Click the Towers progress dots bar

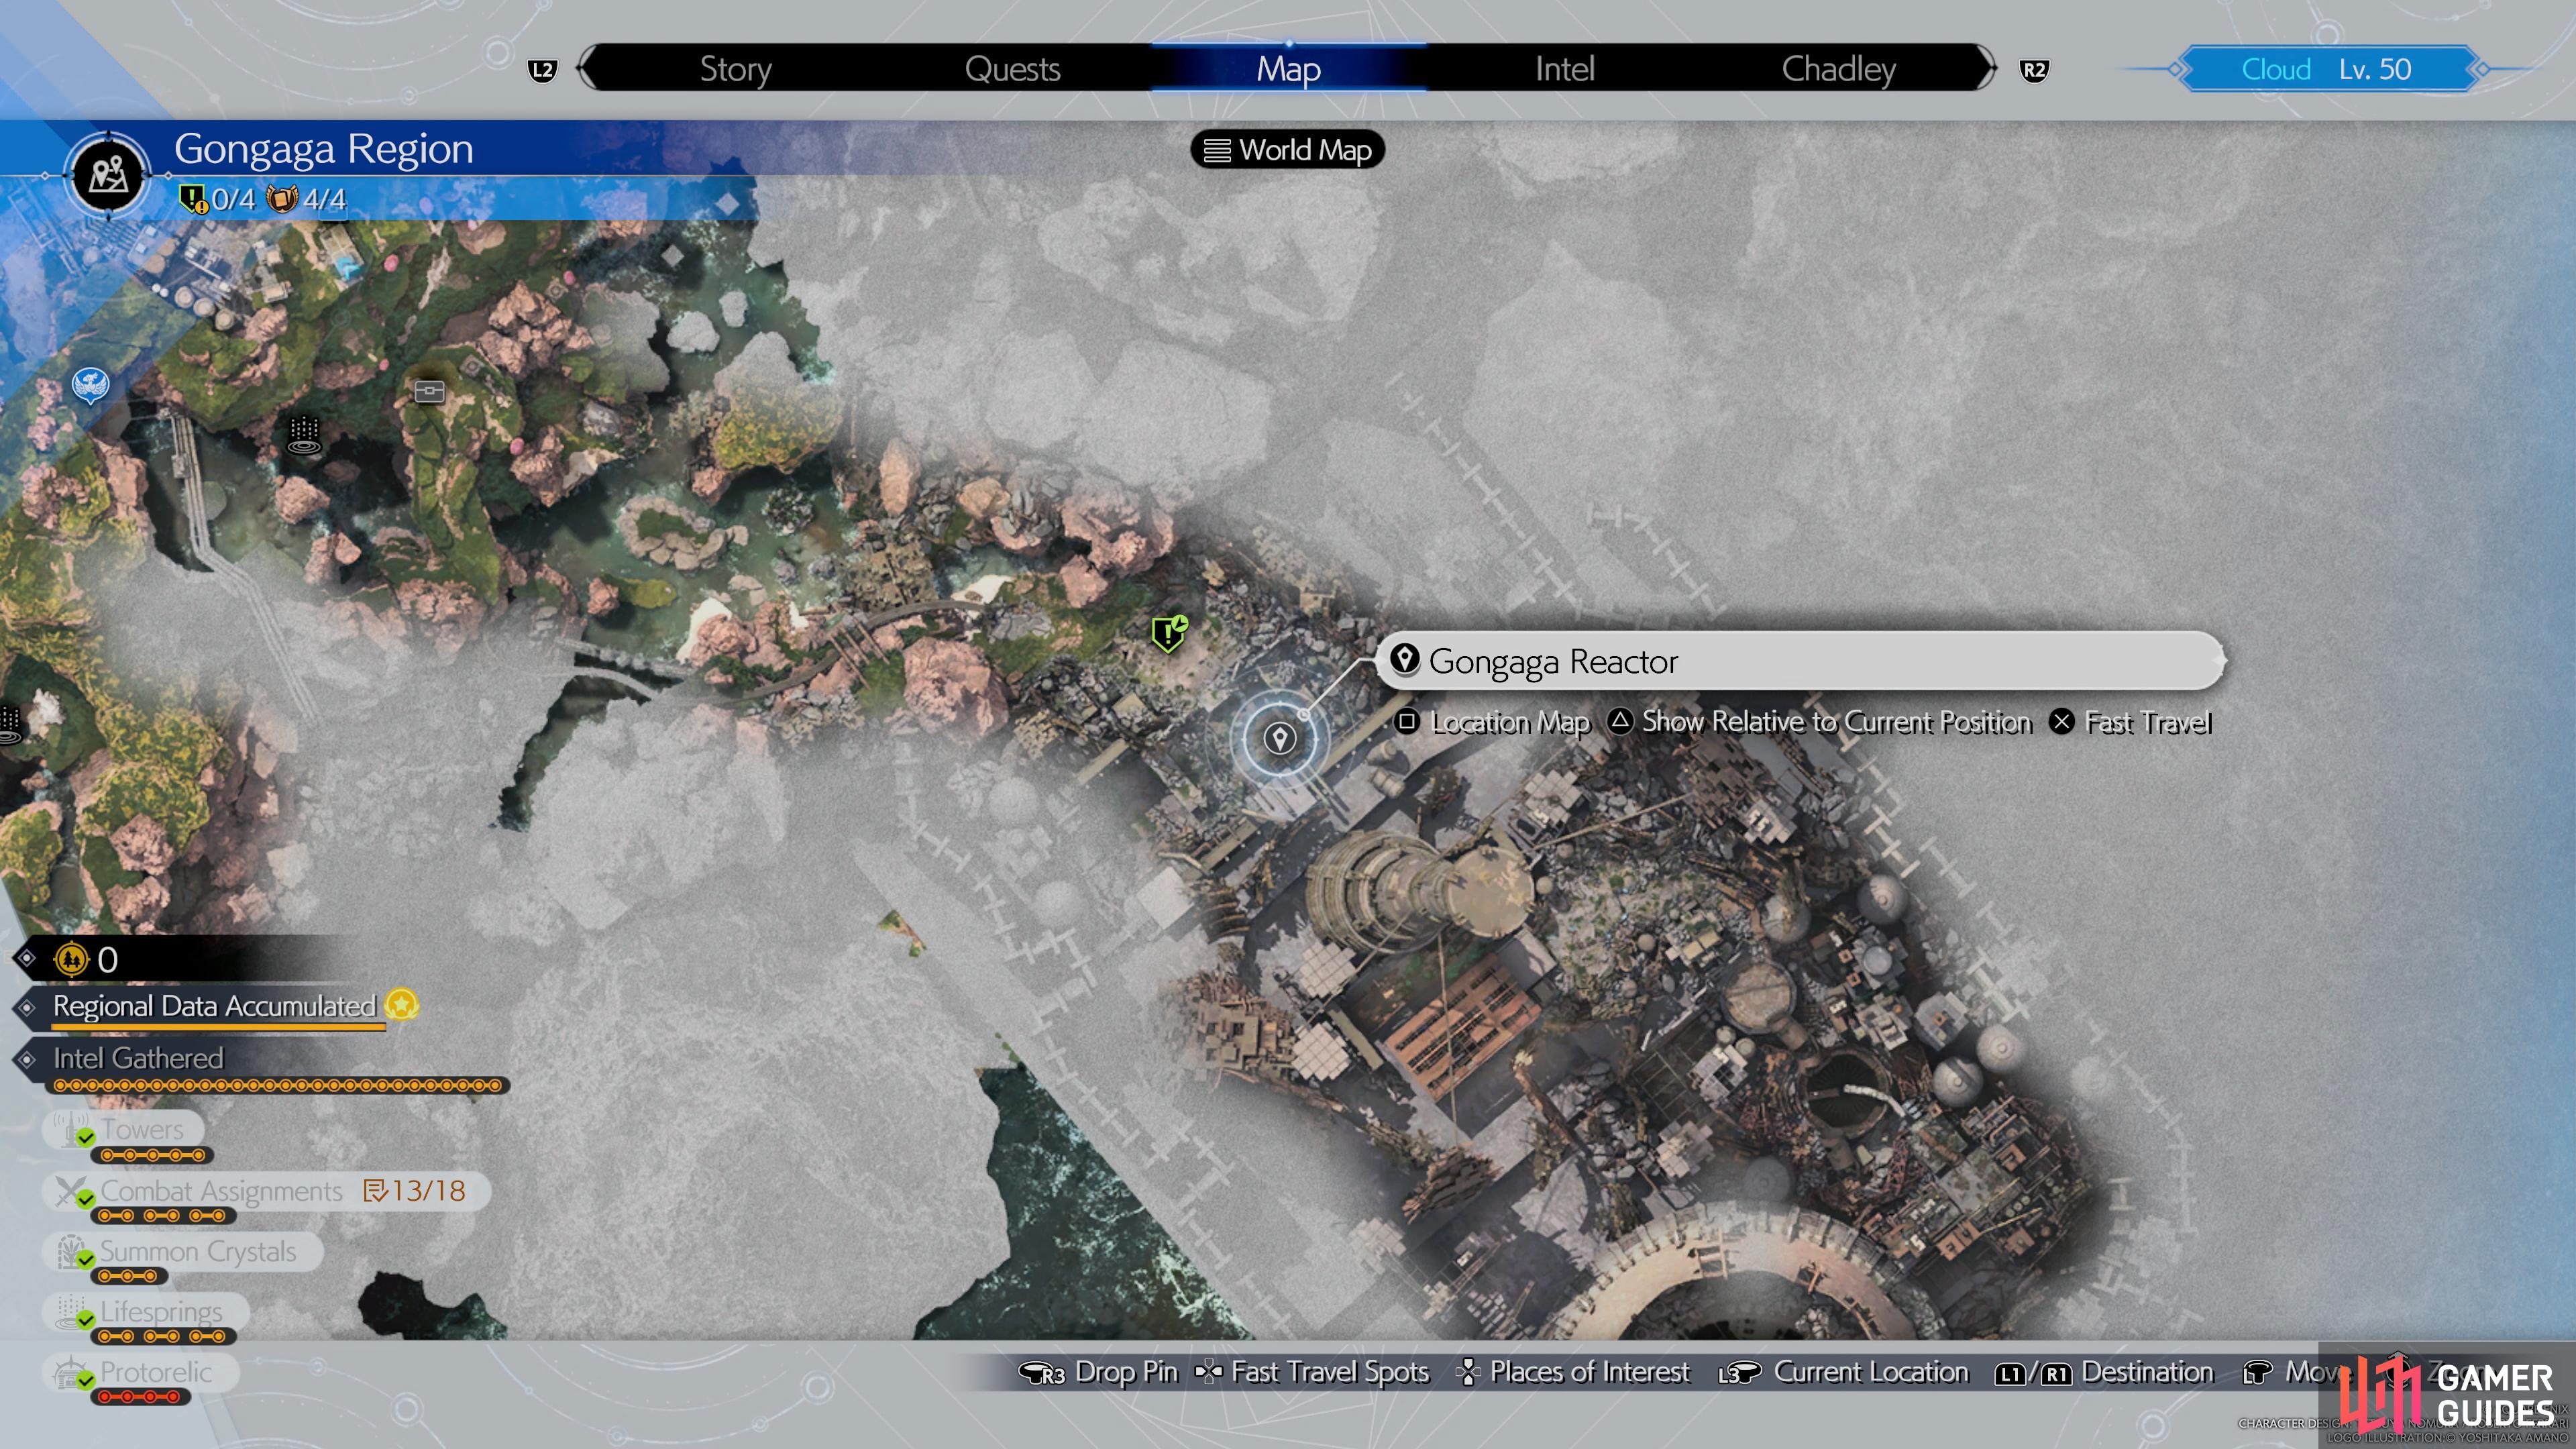[x=151, y=1156]
